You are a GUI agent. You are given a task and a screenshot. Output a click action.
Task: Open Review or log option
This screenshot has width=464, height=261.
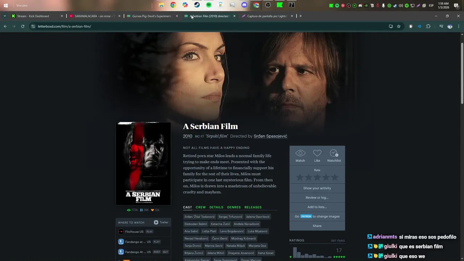317,198
